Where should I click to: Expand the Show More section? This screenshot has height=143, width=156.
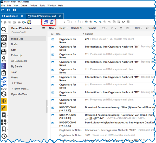pos(12,89)
